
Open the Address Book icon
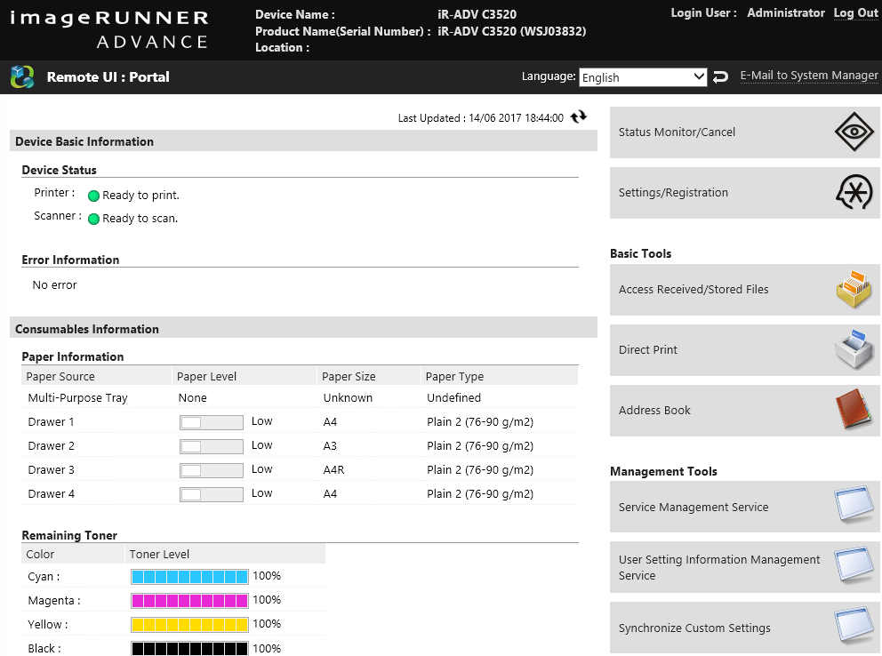pyautogui.click(x=854, y=410)
